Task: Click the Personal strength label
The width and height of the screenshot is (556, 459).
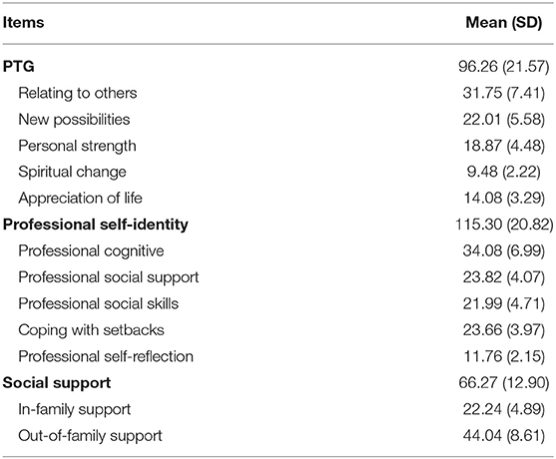Action: pyautogui.click(x=77, y=146)
